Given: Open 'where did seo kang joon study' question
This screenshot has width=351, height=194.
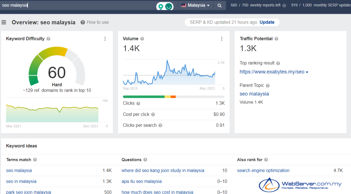Looking at the screenshot, I should 163,171.
